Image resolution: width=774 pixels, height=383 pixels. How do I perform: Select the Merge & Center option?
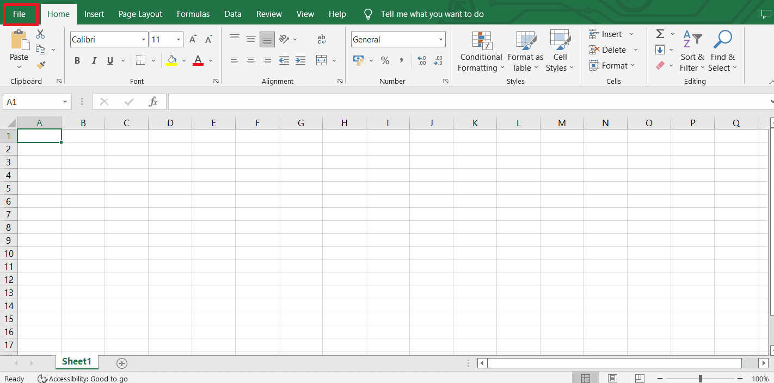(x=322, y=60)
